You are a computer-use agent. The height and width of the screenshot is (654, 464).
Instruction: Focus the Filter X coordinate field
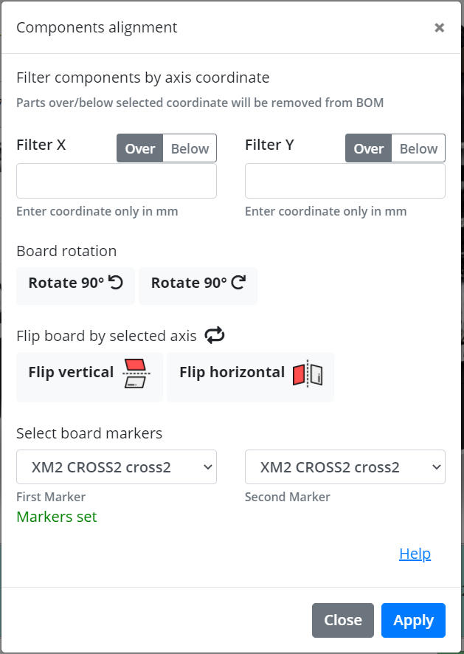(x=117, y=181)
